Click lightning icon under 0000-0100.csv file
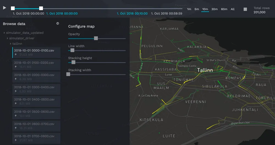 pyautogui.click(x=16, y=55)
